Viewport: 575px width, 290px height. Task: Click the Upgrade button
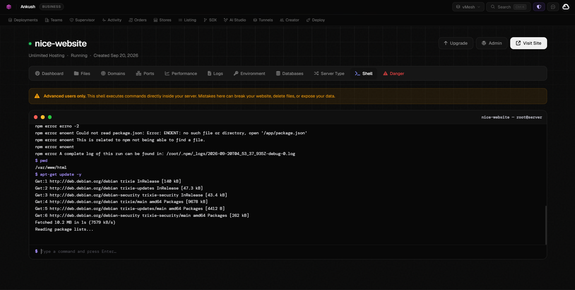(x=456, y=43)
